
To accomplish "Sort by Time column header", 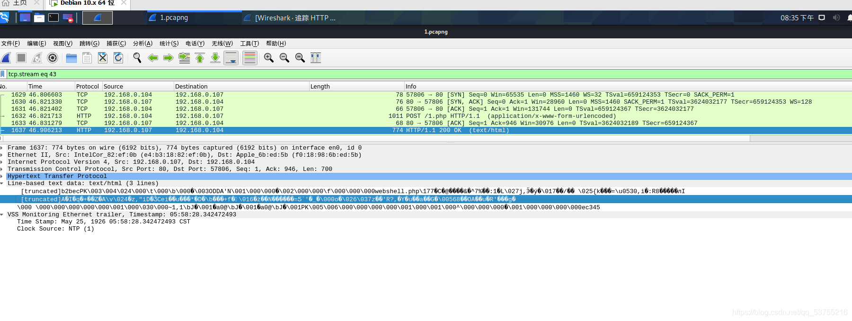I will [x=51, y=86].
